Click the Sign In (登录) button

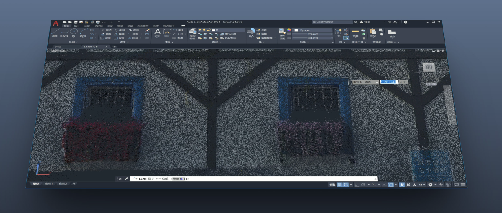[x=365, y=22]
